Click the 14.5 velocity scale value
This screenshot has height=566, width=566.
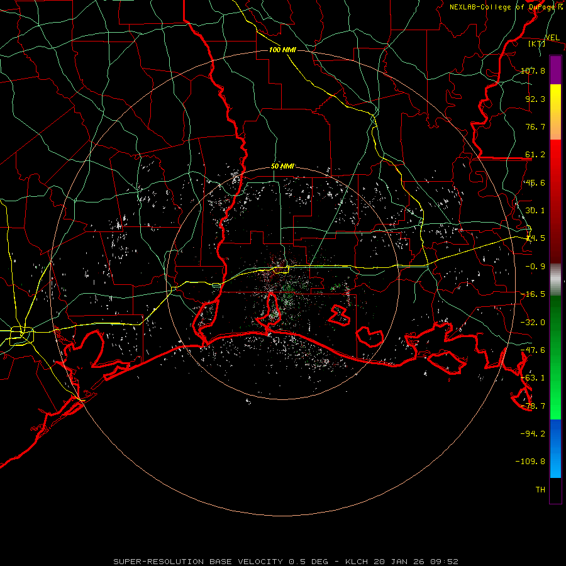click(x=535, y=238)
